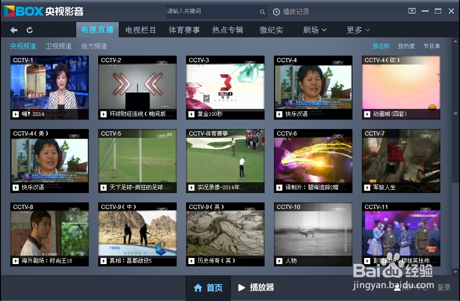
Task: Click play icon on CCTV-4 card
Action: point(280,114)
